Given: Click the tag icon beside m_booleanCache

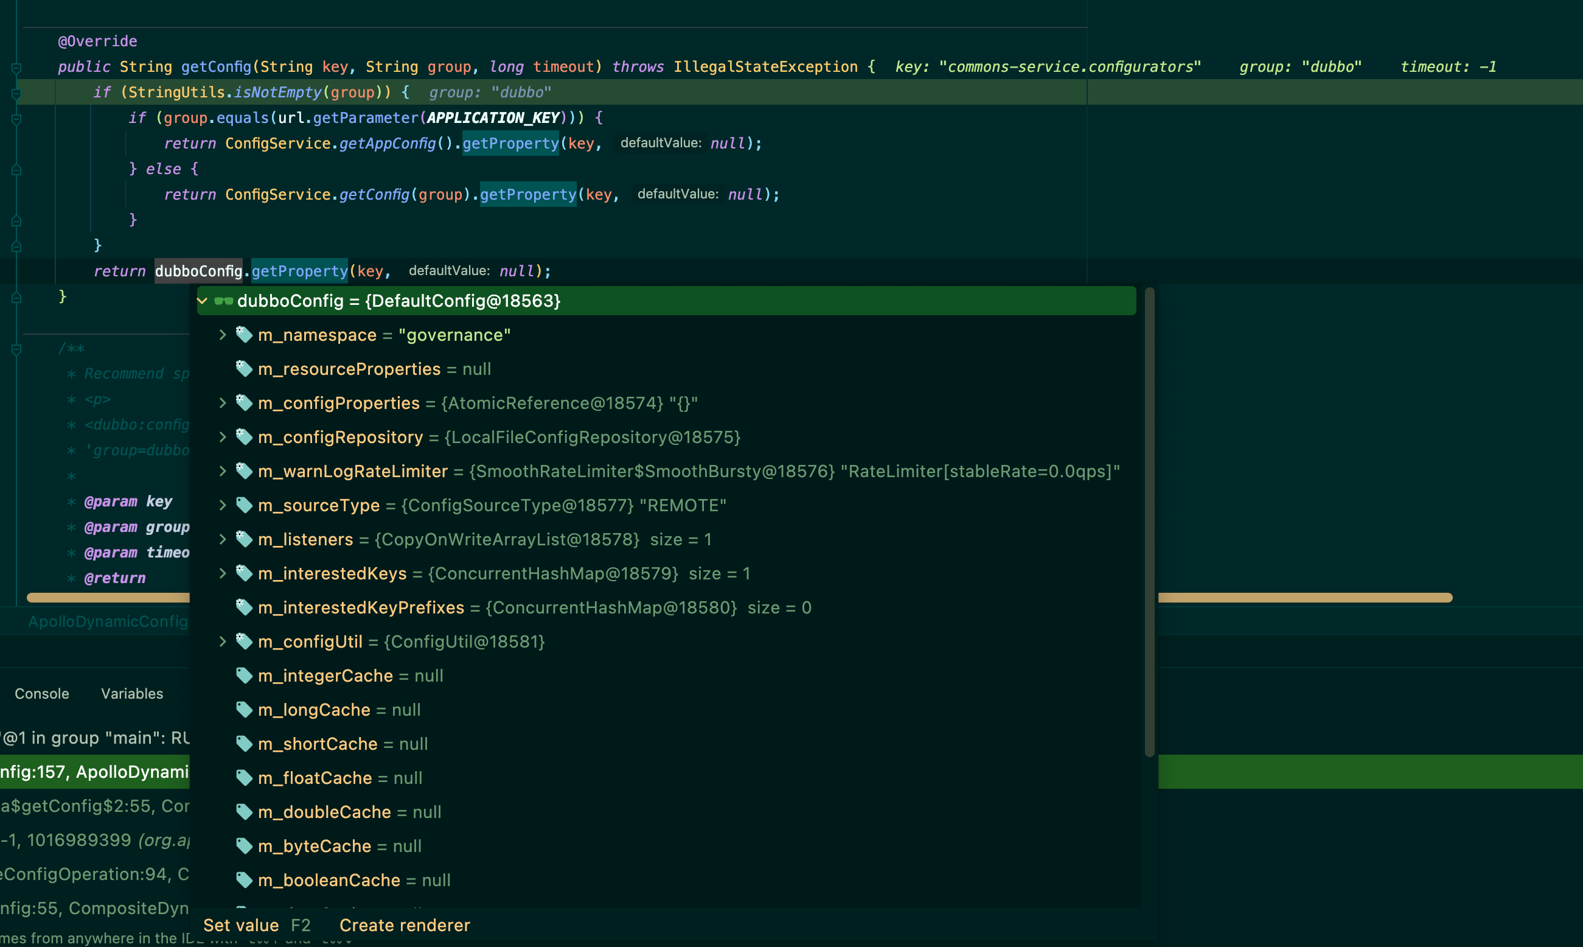Looking at the screenshot, I should pos(243,880).
